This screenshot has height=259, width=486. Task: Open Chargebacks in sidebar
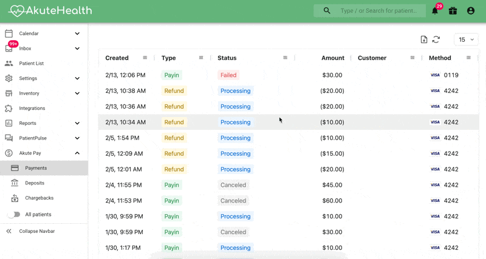[x=39, y=198]
